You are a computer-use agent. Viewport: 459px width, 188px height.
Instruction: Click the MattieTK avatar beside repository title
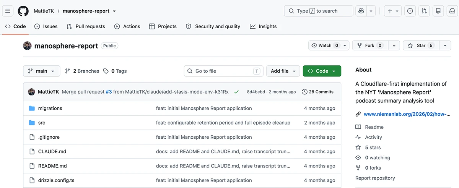point(27,46)
